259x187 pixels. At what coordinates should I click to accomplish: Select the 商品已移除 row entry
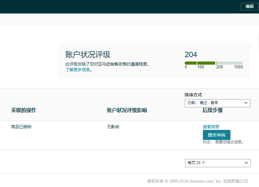(21, 127)
